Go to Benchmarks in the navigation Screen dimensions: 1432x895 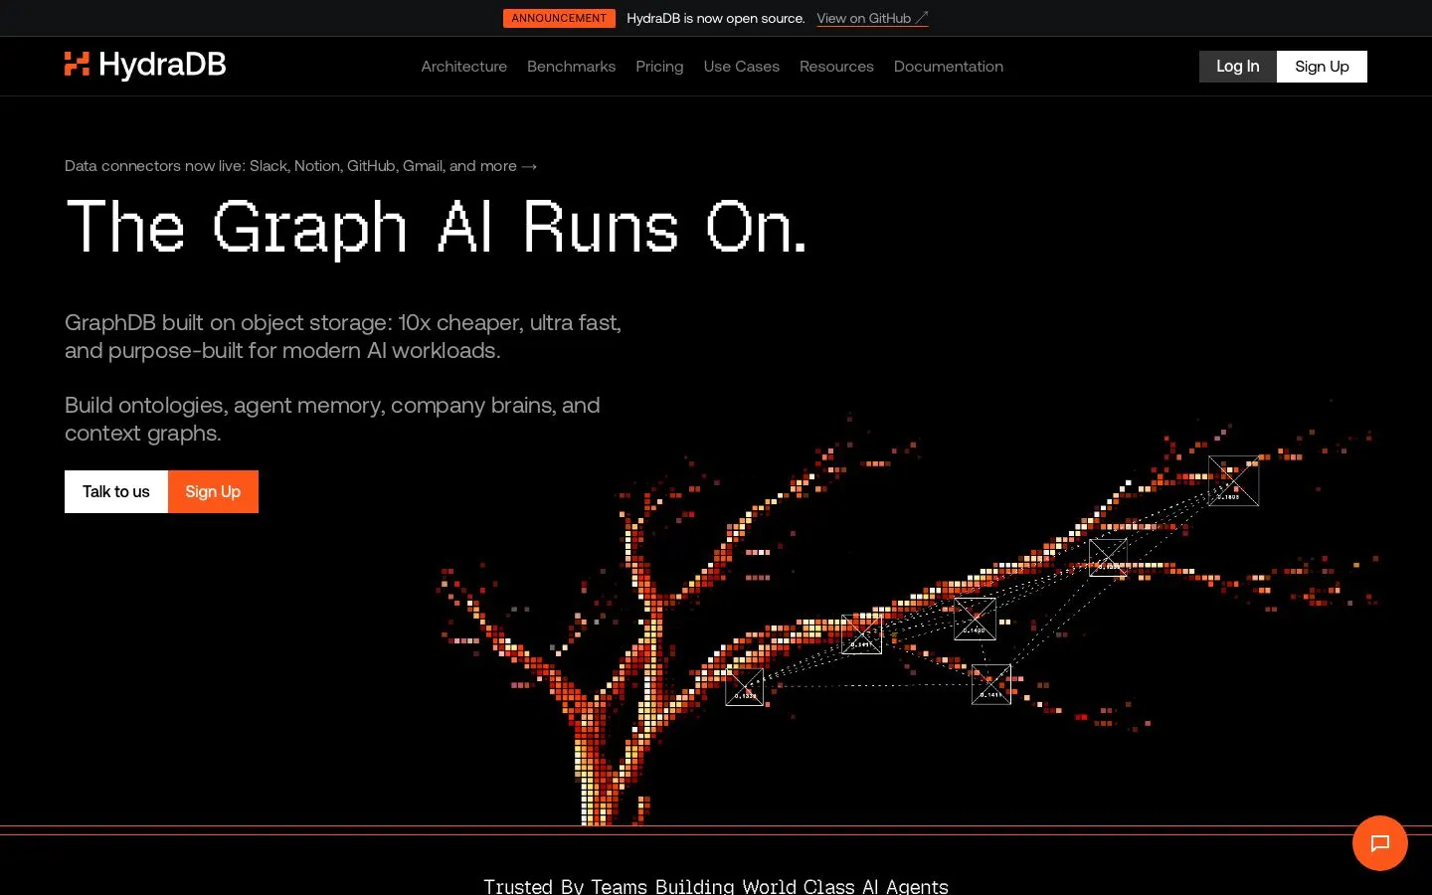(x=571, y=67)
